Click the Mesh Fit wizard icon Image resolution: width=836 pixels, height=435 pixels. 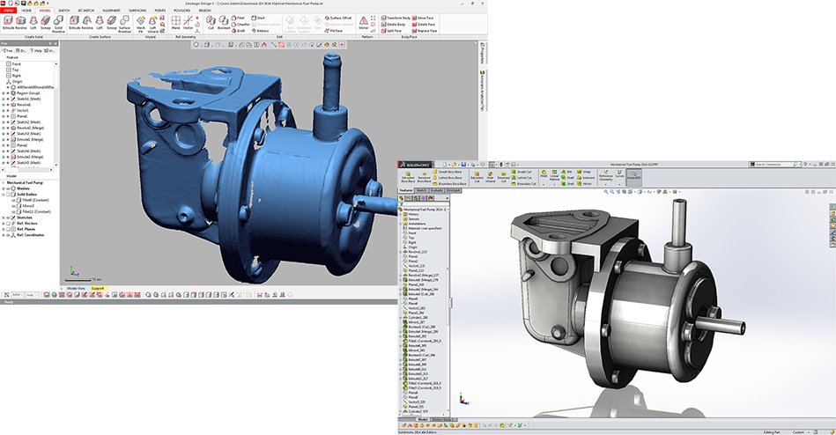tap(140, 20)
